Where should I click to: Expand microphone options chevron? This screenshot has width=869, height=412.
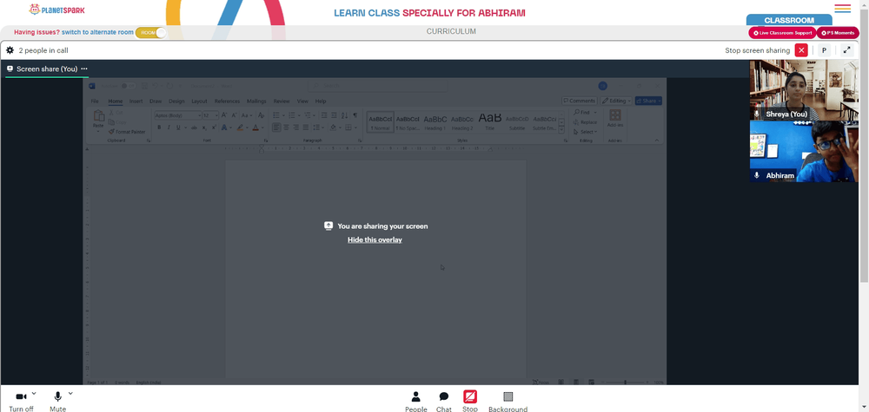(x=70, y=393)
